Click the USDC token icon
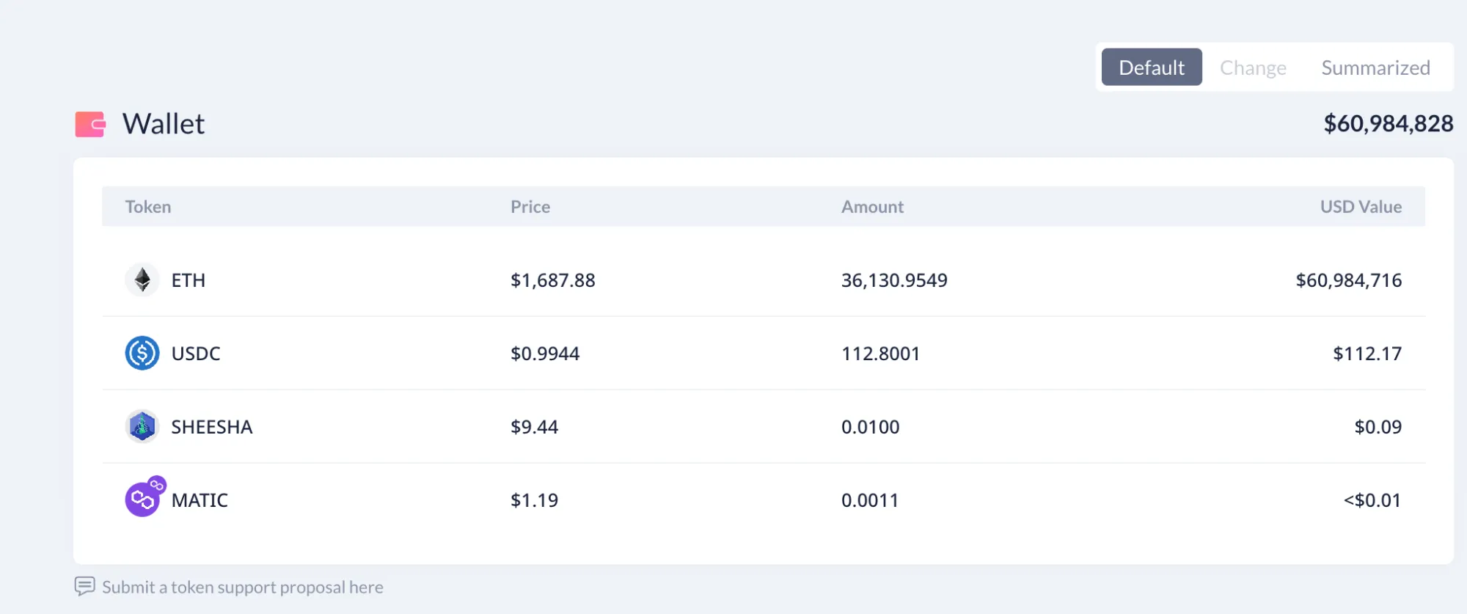The image size is (1467, 614). (142, 353)
